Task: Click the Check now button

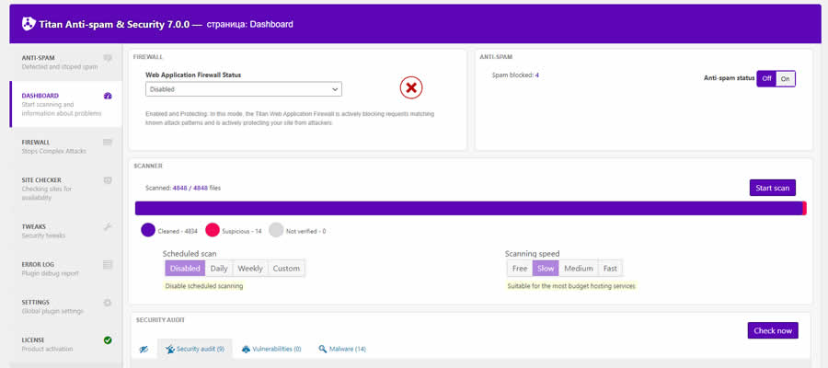Action: click(x=772, y=330)
